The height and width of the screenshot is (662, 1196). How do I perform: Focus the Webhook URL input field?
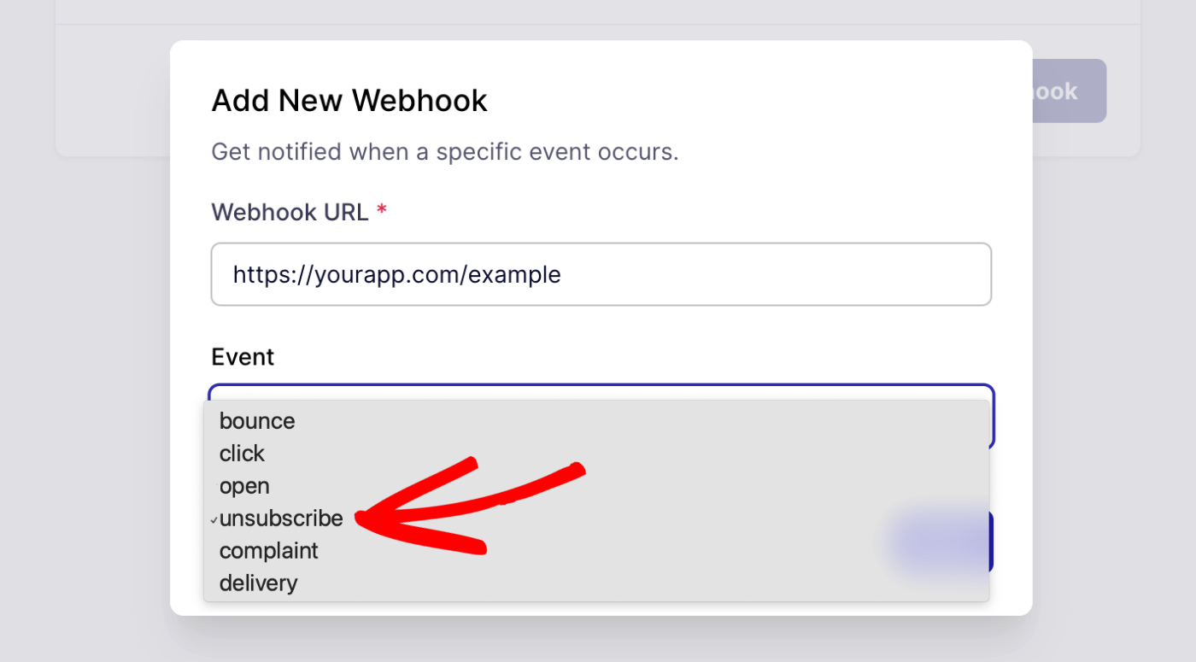(x=601, y=274)
